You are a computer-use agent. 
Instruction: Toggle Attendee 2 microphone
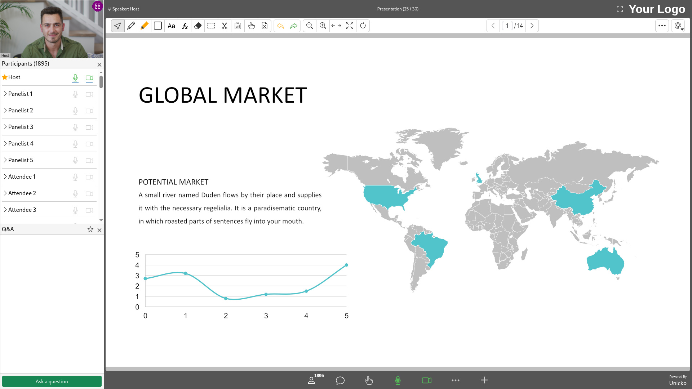pyautogui.click(x=75, y=194)
